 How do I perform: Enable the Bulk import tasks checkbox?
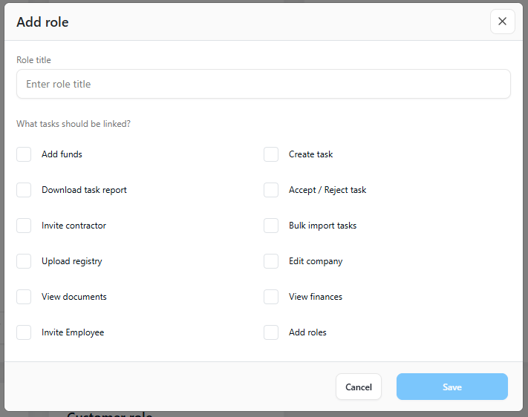[271, 226]
